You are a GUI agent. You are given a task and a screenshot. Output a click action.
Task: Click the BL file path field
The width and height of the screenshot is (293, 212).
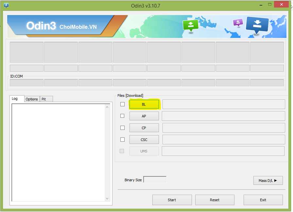(224, 104)
